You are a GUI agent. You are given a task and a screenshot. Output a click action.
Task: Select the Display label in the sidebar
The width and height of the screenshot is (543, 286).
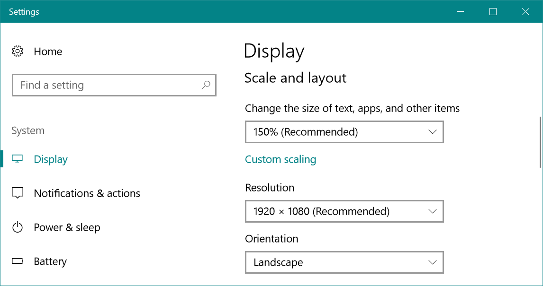pyautogui.click(x=51, y=159)
